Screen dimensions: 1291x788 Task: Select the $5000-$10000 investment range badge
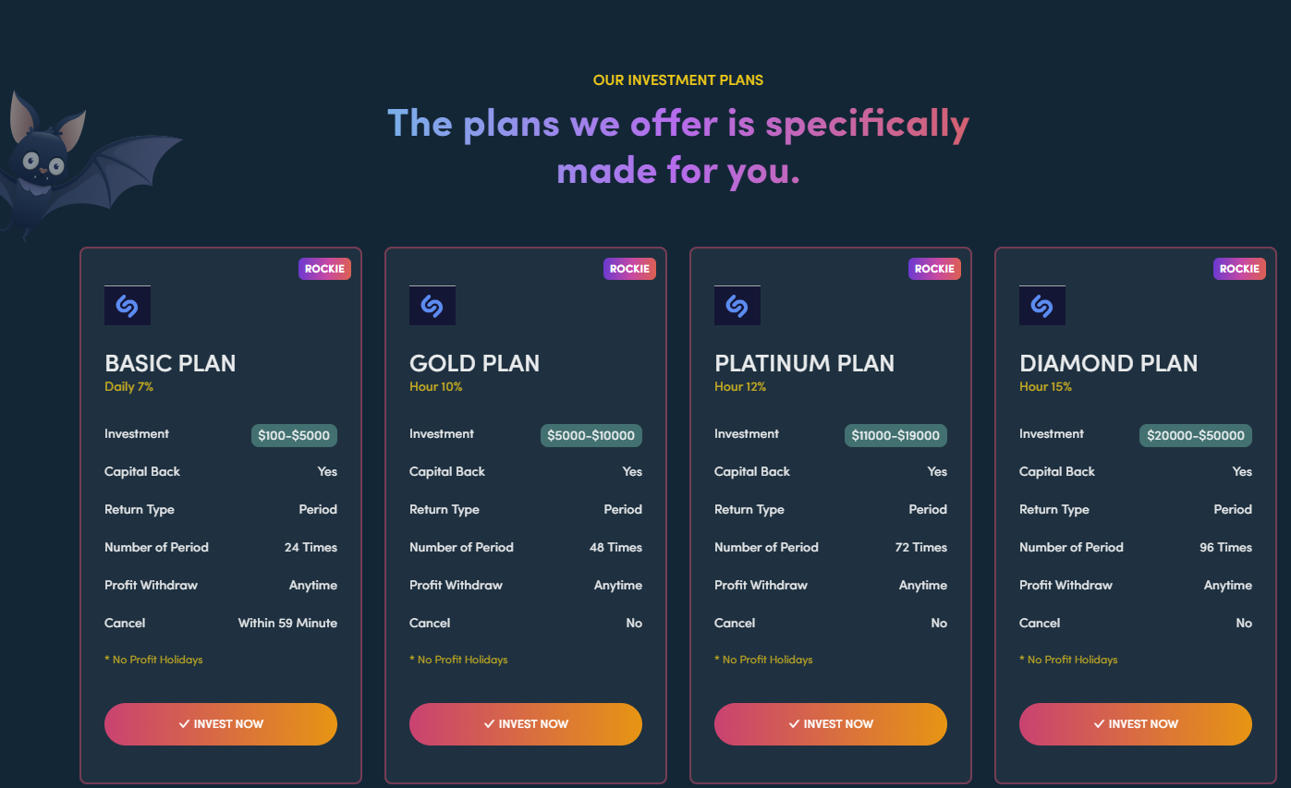tap(591, 434)
